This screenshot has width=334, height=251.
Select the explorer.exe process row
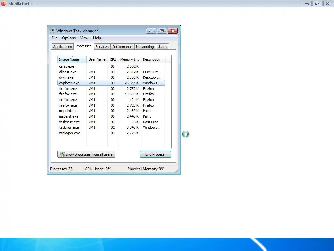click(111, 83)
